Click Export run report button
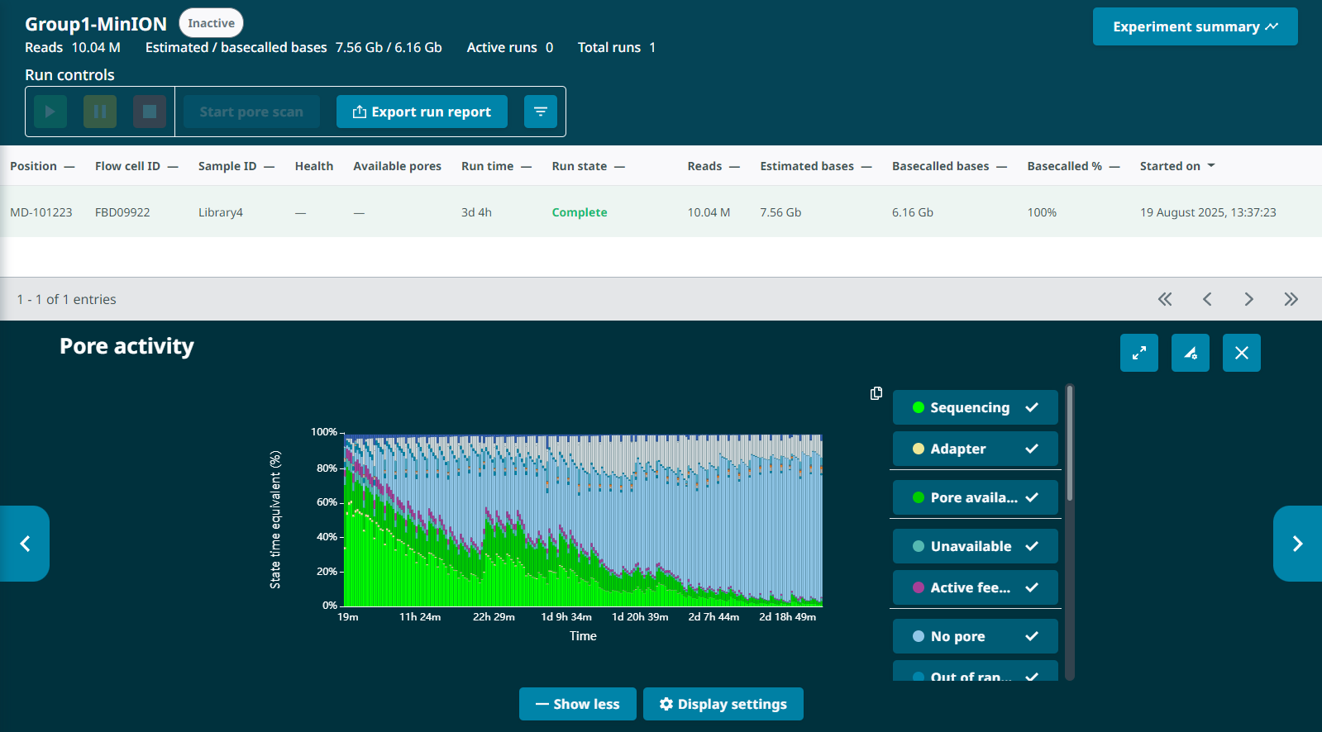1322x732 pixels. (422, 112)
